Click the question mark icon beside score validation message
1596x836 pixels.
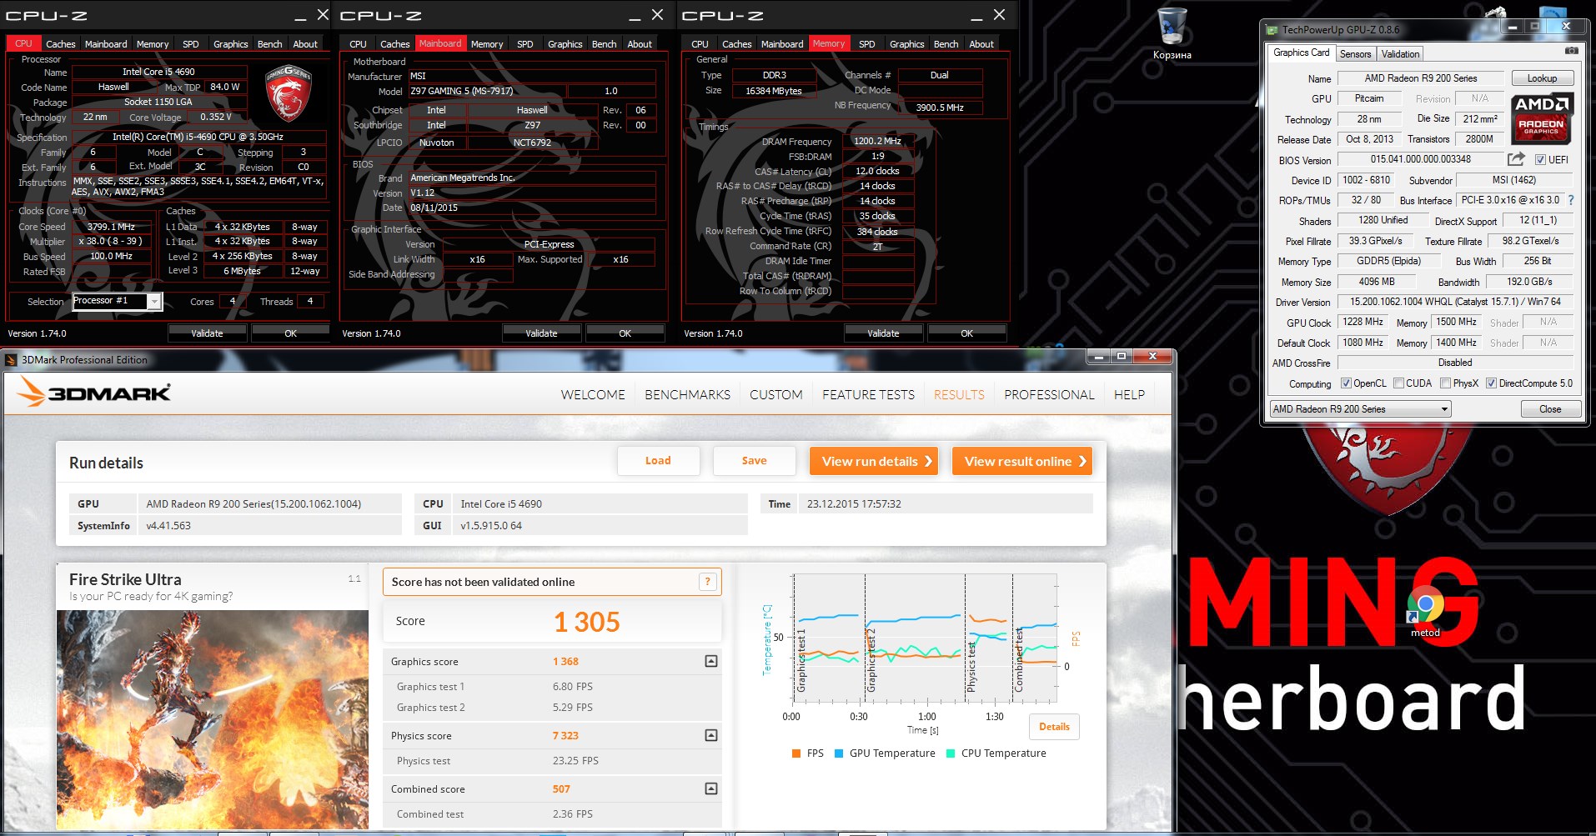tap(707, 582)
